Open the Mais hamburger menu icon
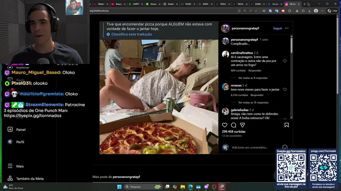The width and height of the screenshot is (341, 191). 10,166
